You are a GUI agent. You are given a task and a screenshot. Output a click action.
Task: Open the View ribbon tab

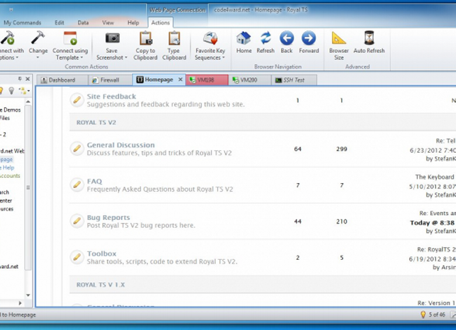tap(108, 23)
